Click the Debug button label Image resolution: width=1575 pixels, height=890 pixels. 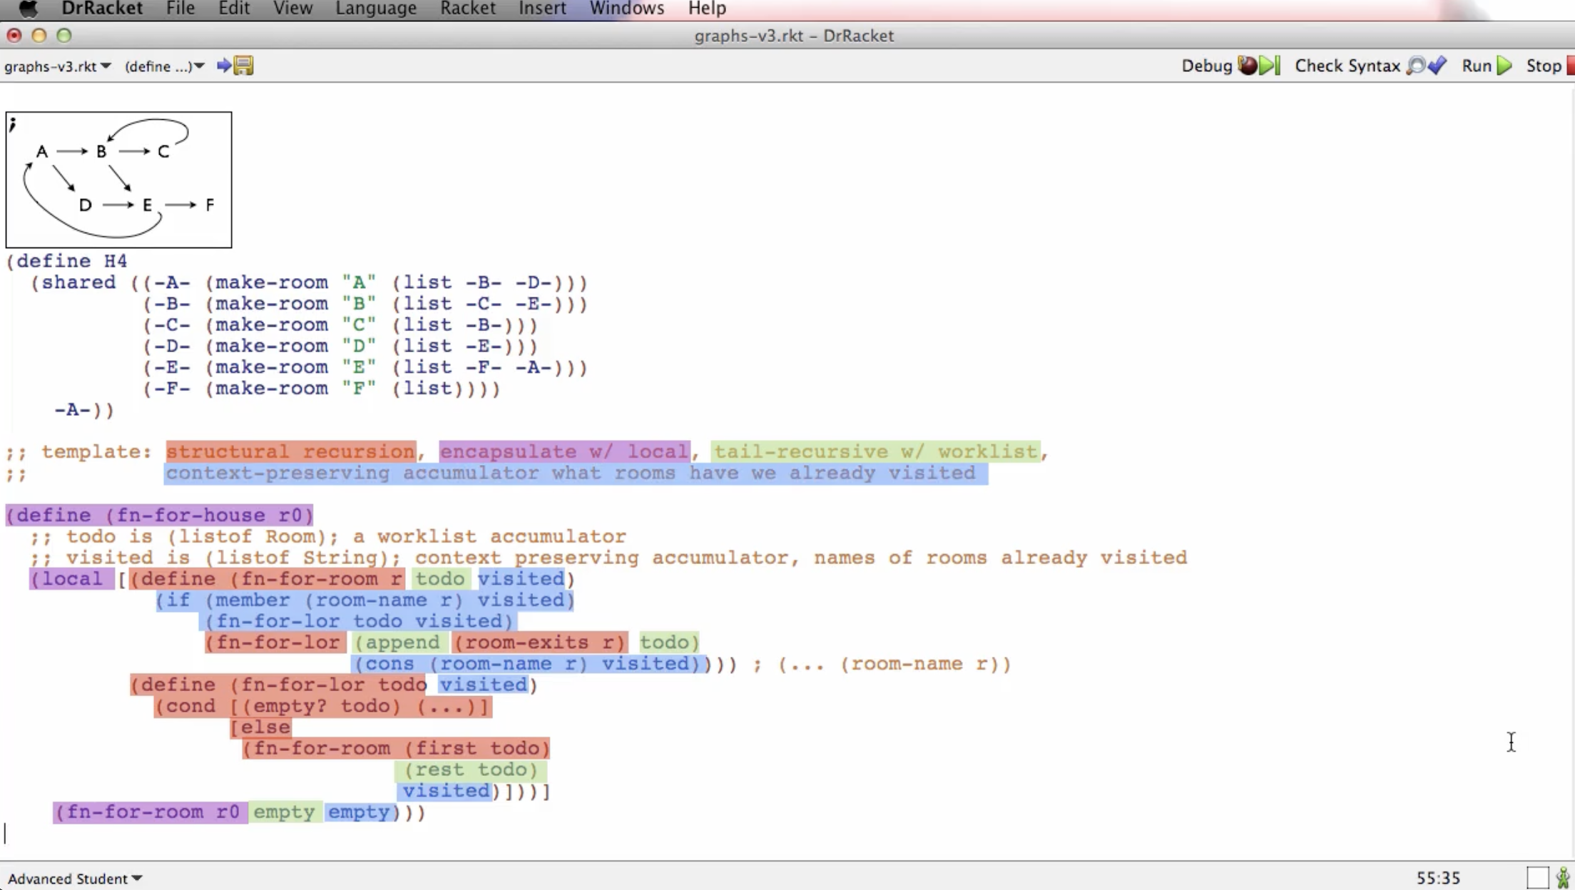point(1208,66)
